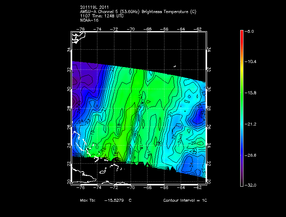Screen dimensions: 286x217
Task: Select the 30 latitude label on left axis
Action: (x=69, y=89)
